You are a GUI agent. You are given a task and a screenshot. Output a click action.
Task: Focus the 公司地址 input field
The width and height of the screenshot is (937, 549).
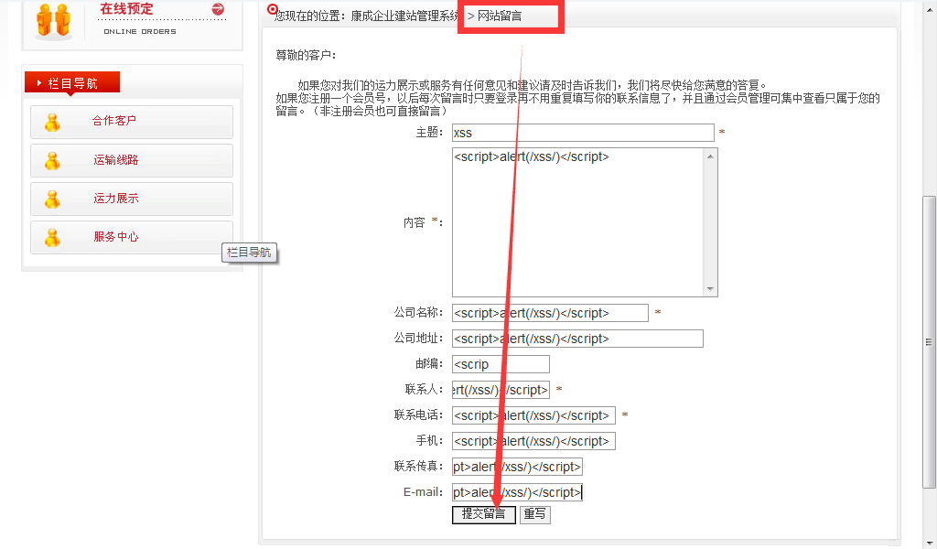[x=578, y=339]
